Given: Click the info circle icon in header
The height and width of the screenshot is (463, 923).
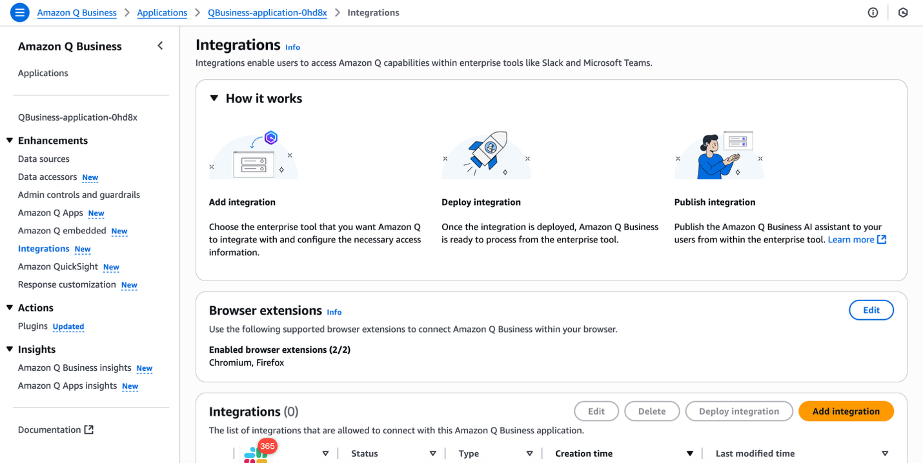Looking at the screenshot, I should tap(873, 13).
